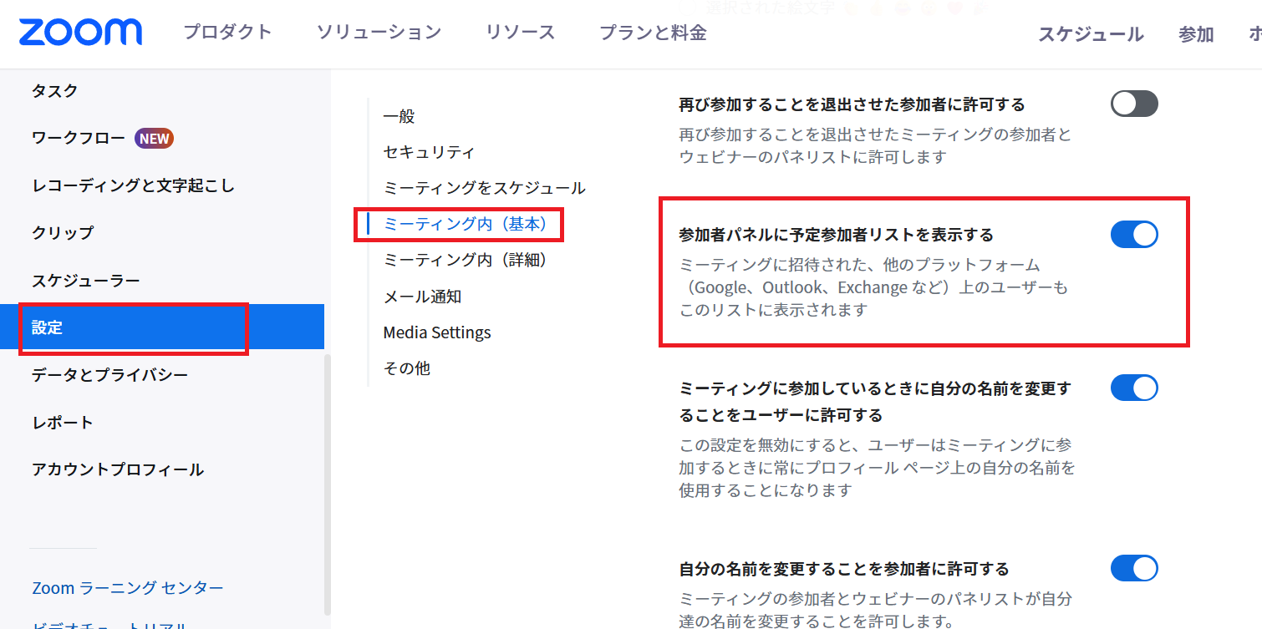Open レコーディングと文字起こし in sidebar
Screen dimensions: 1262x629
(x=134, y=185)
